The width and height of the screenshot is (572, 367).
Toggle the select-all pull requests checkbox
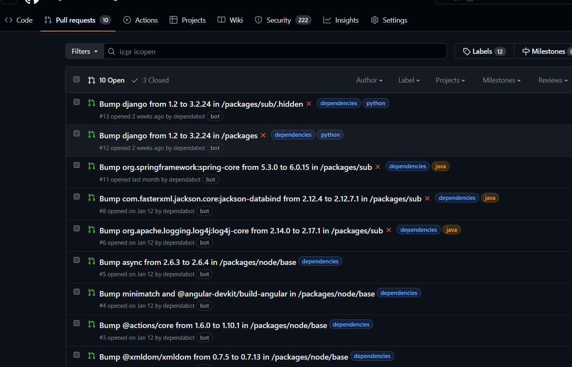point(77,79)
